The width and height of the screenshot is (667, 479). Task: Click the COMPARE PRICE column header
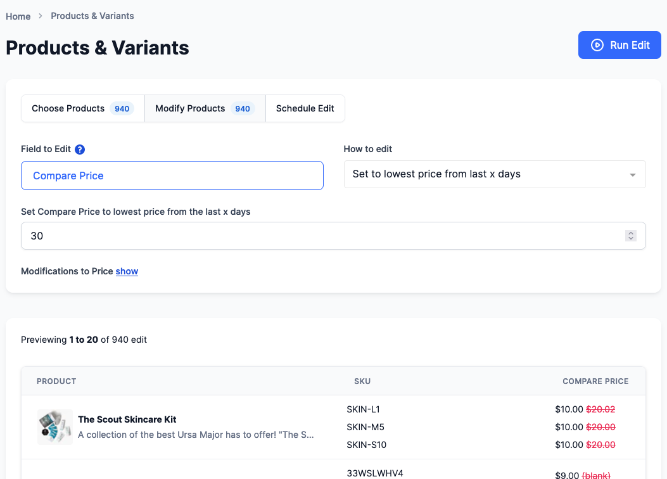(595, 381)
